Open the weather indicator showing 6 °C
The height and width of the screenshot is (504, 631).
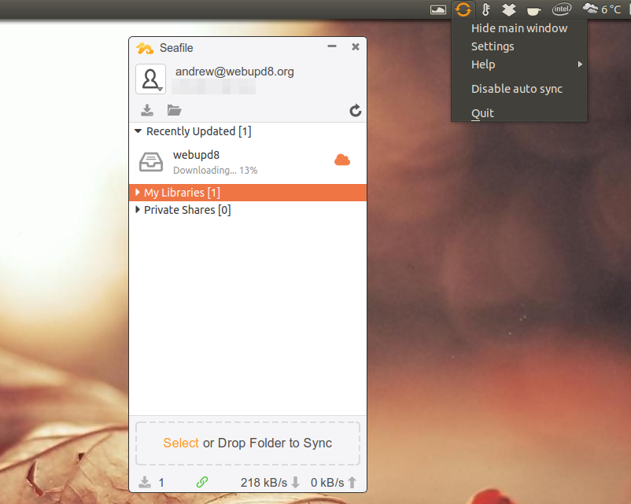pyautogui.click(x=602, y=9)
